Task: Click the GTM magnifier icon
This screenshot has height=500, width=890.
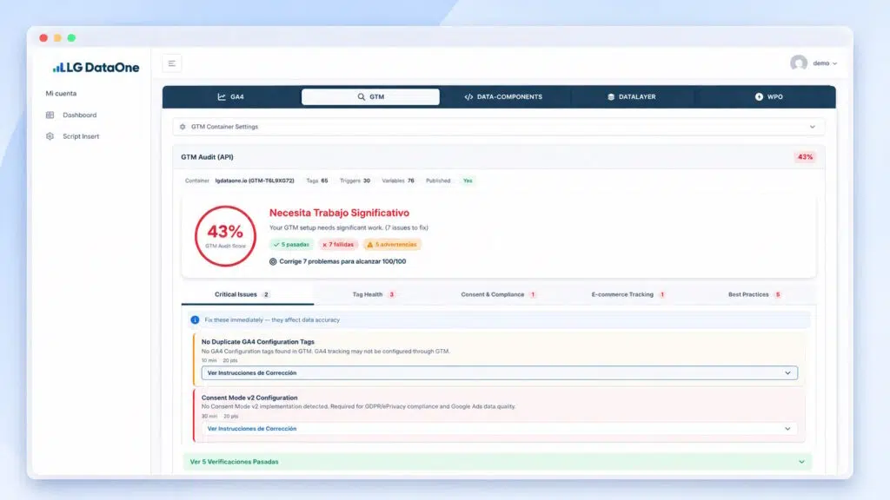Action: click(x=361, y=97)
